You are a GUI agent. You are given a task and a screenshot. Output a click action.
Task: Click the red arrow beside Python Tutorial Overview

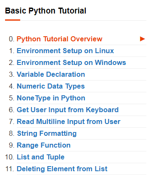[142, 39]
